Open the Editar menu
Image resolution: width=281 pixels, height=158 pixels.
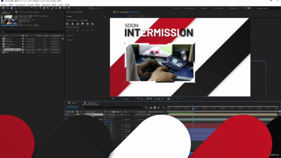tap(11, 5)
